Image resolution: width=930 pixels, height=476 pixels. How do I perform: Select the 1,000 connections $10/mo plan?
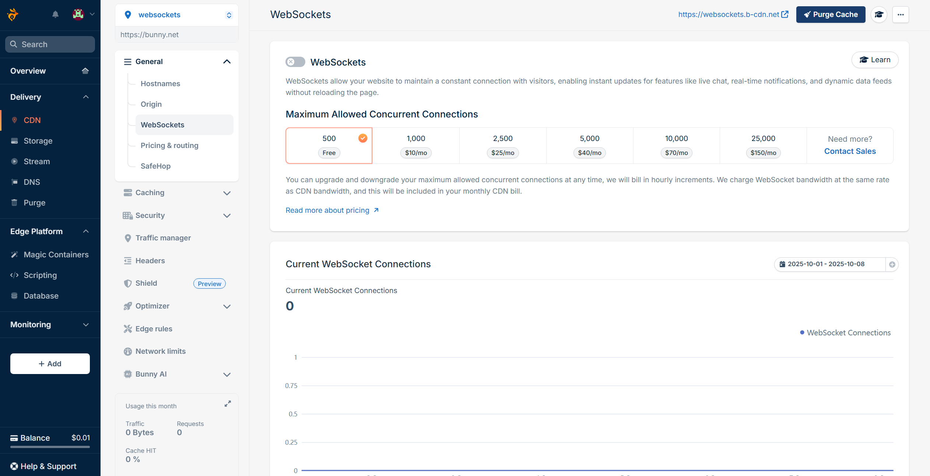point(416,145)
